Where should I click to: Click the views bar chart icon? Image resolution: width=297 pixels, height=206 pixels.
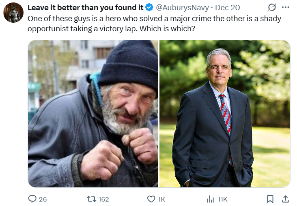211,199
